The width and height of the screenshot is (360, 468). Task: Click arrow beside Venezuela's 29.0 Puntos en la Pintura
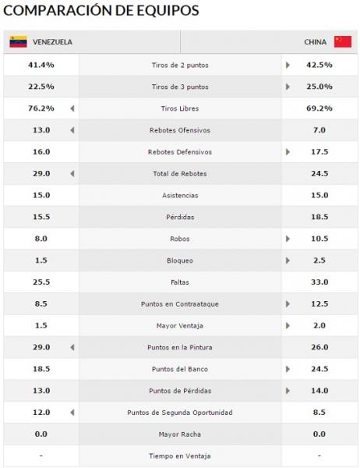point(72,347)
